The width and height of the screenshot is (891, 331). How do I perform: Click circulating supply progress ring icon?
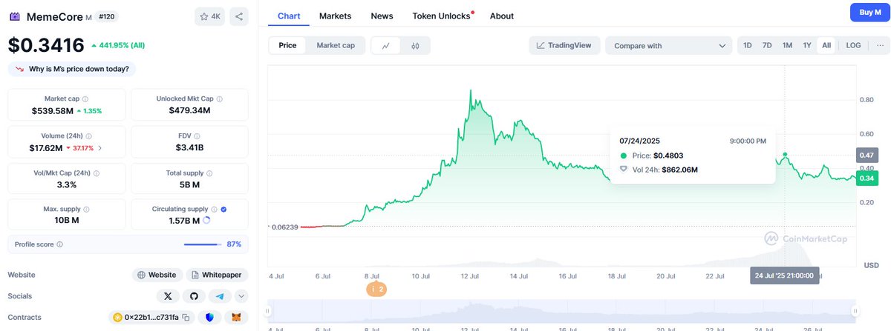(206, 221)
